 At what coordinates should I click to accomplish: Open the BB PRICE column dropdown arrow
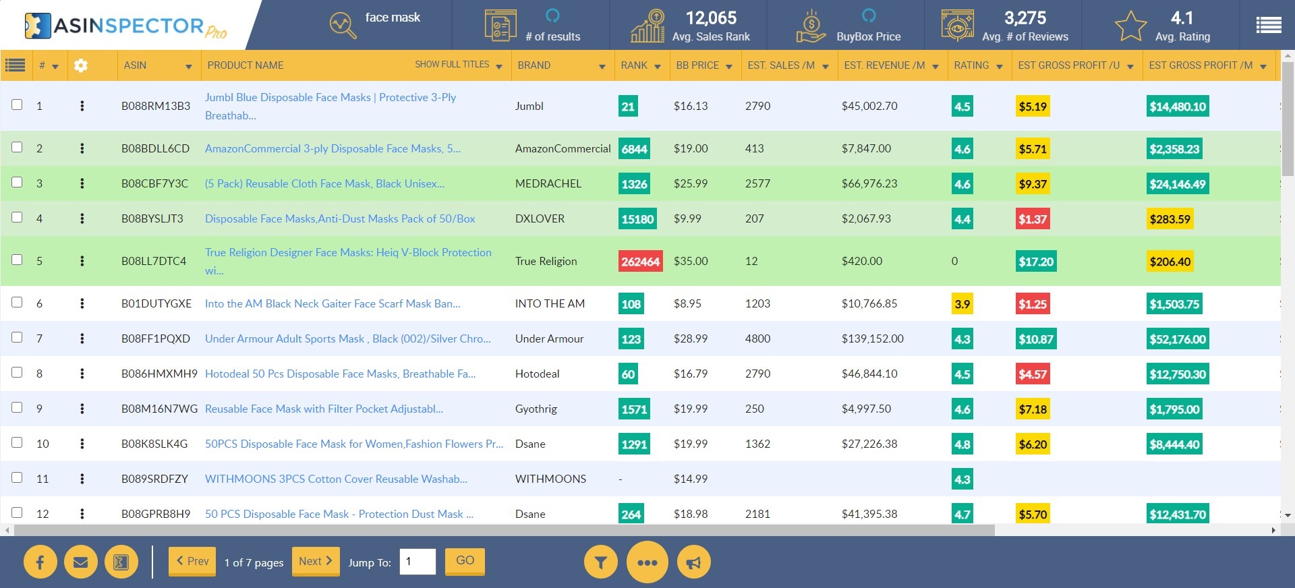728,67
